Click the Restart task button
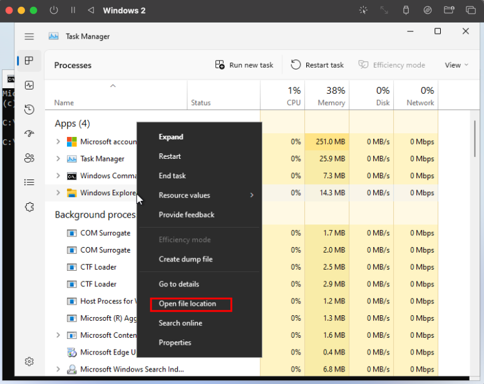Viewport: 484px width, 384px height. click(317, 65)
